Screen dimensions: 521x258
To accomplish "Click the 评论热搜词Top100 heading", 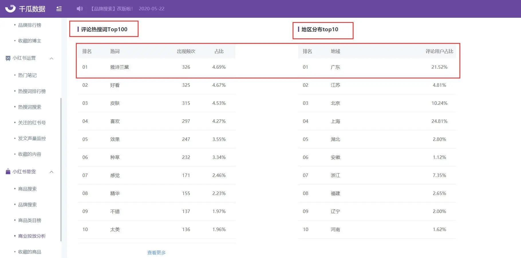I will pos(104,29).
